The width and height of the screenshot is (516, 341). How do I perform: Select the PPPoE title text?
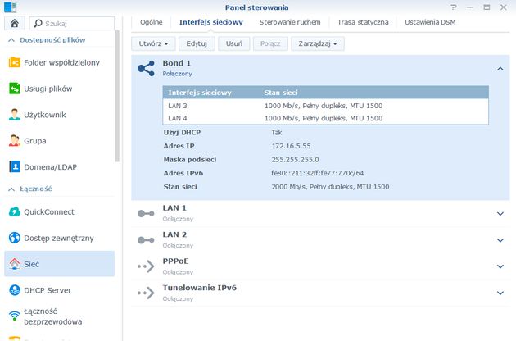[x=175, y=261]
